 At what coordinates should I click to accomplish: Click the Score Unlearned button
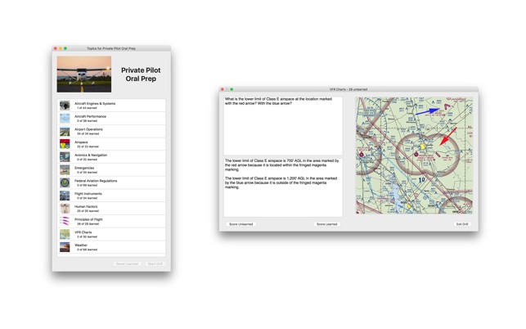[x=241, y=224]
